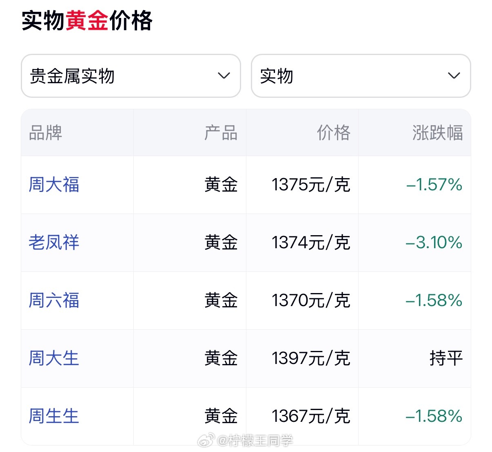
Task: Click the 黄金 product label for 周生生
Action: point(220,416)
